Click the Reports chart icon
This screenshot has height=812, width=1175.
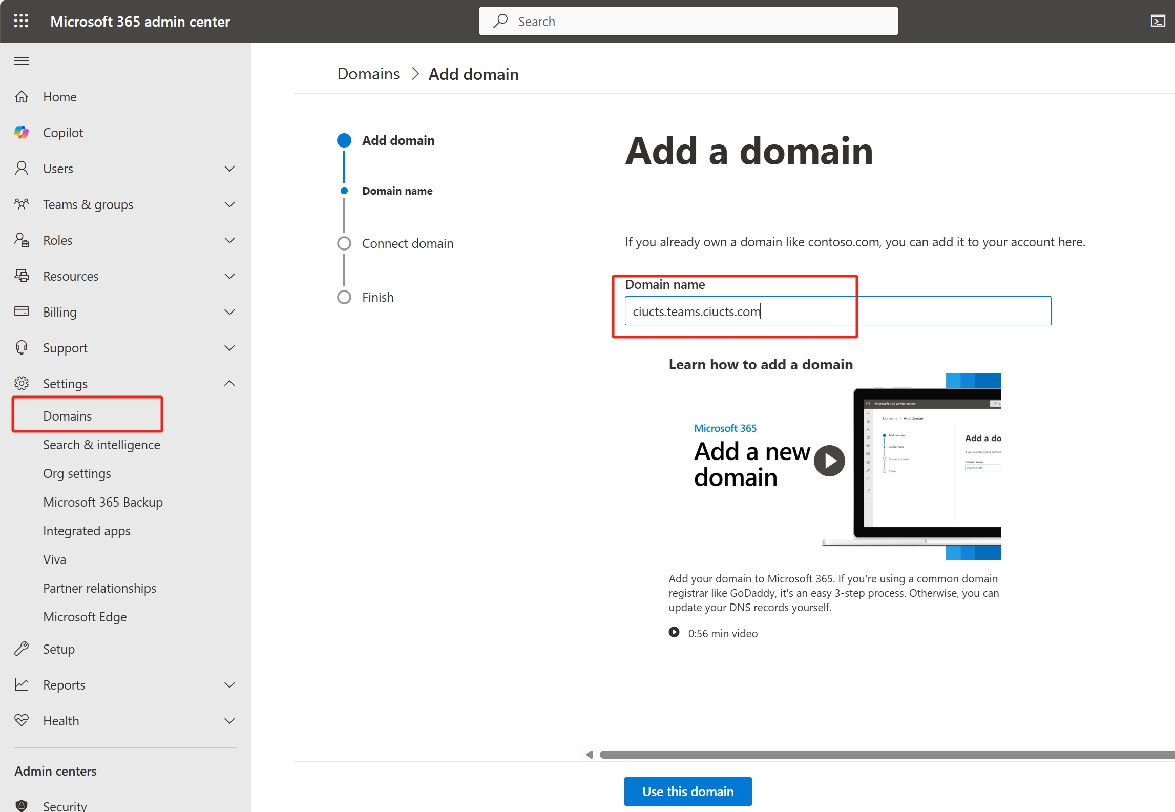22,685
